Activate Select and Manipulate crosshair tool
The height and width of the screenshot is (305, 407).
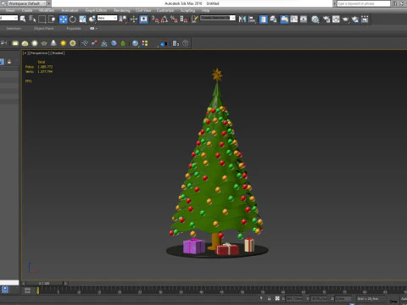(134, 19)
